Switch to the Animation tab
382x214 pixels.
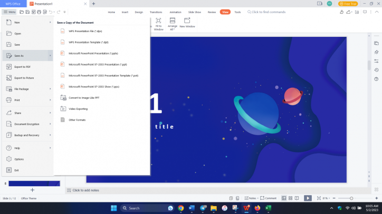pos(175,12)
